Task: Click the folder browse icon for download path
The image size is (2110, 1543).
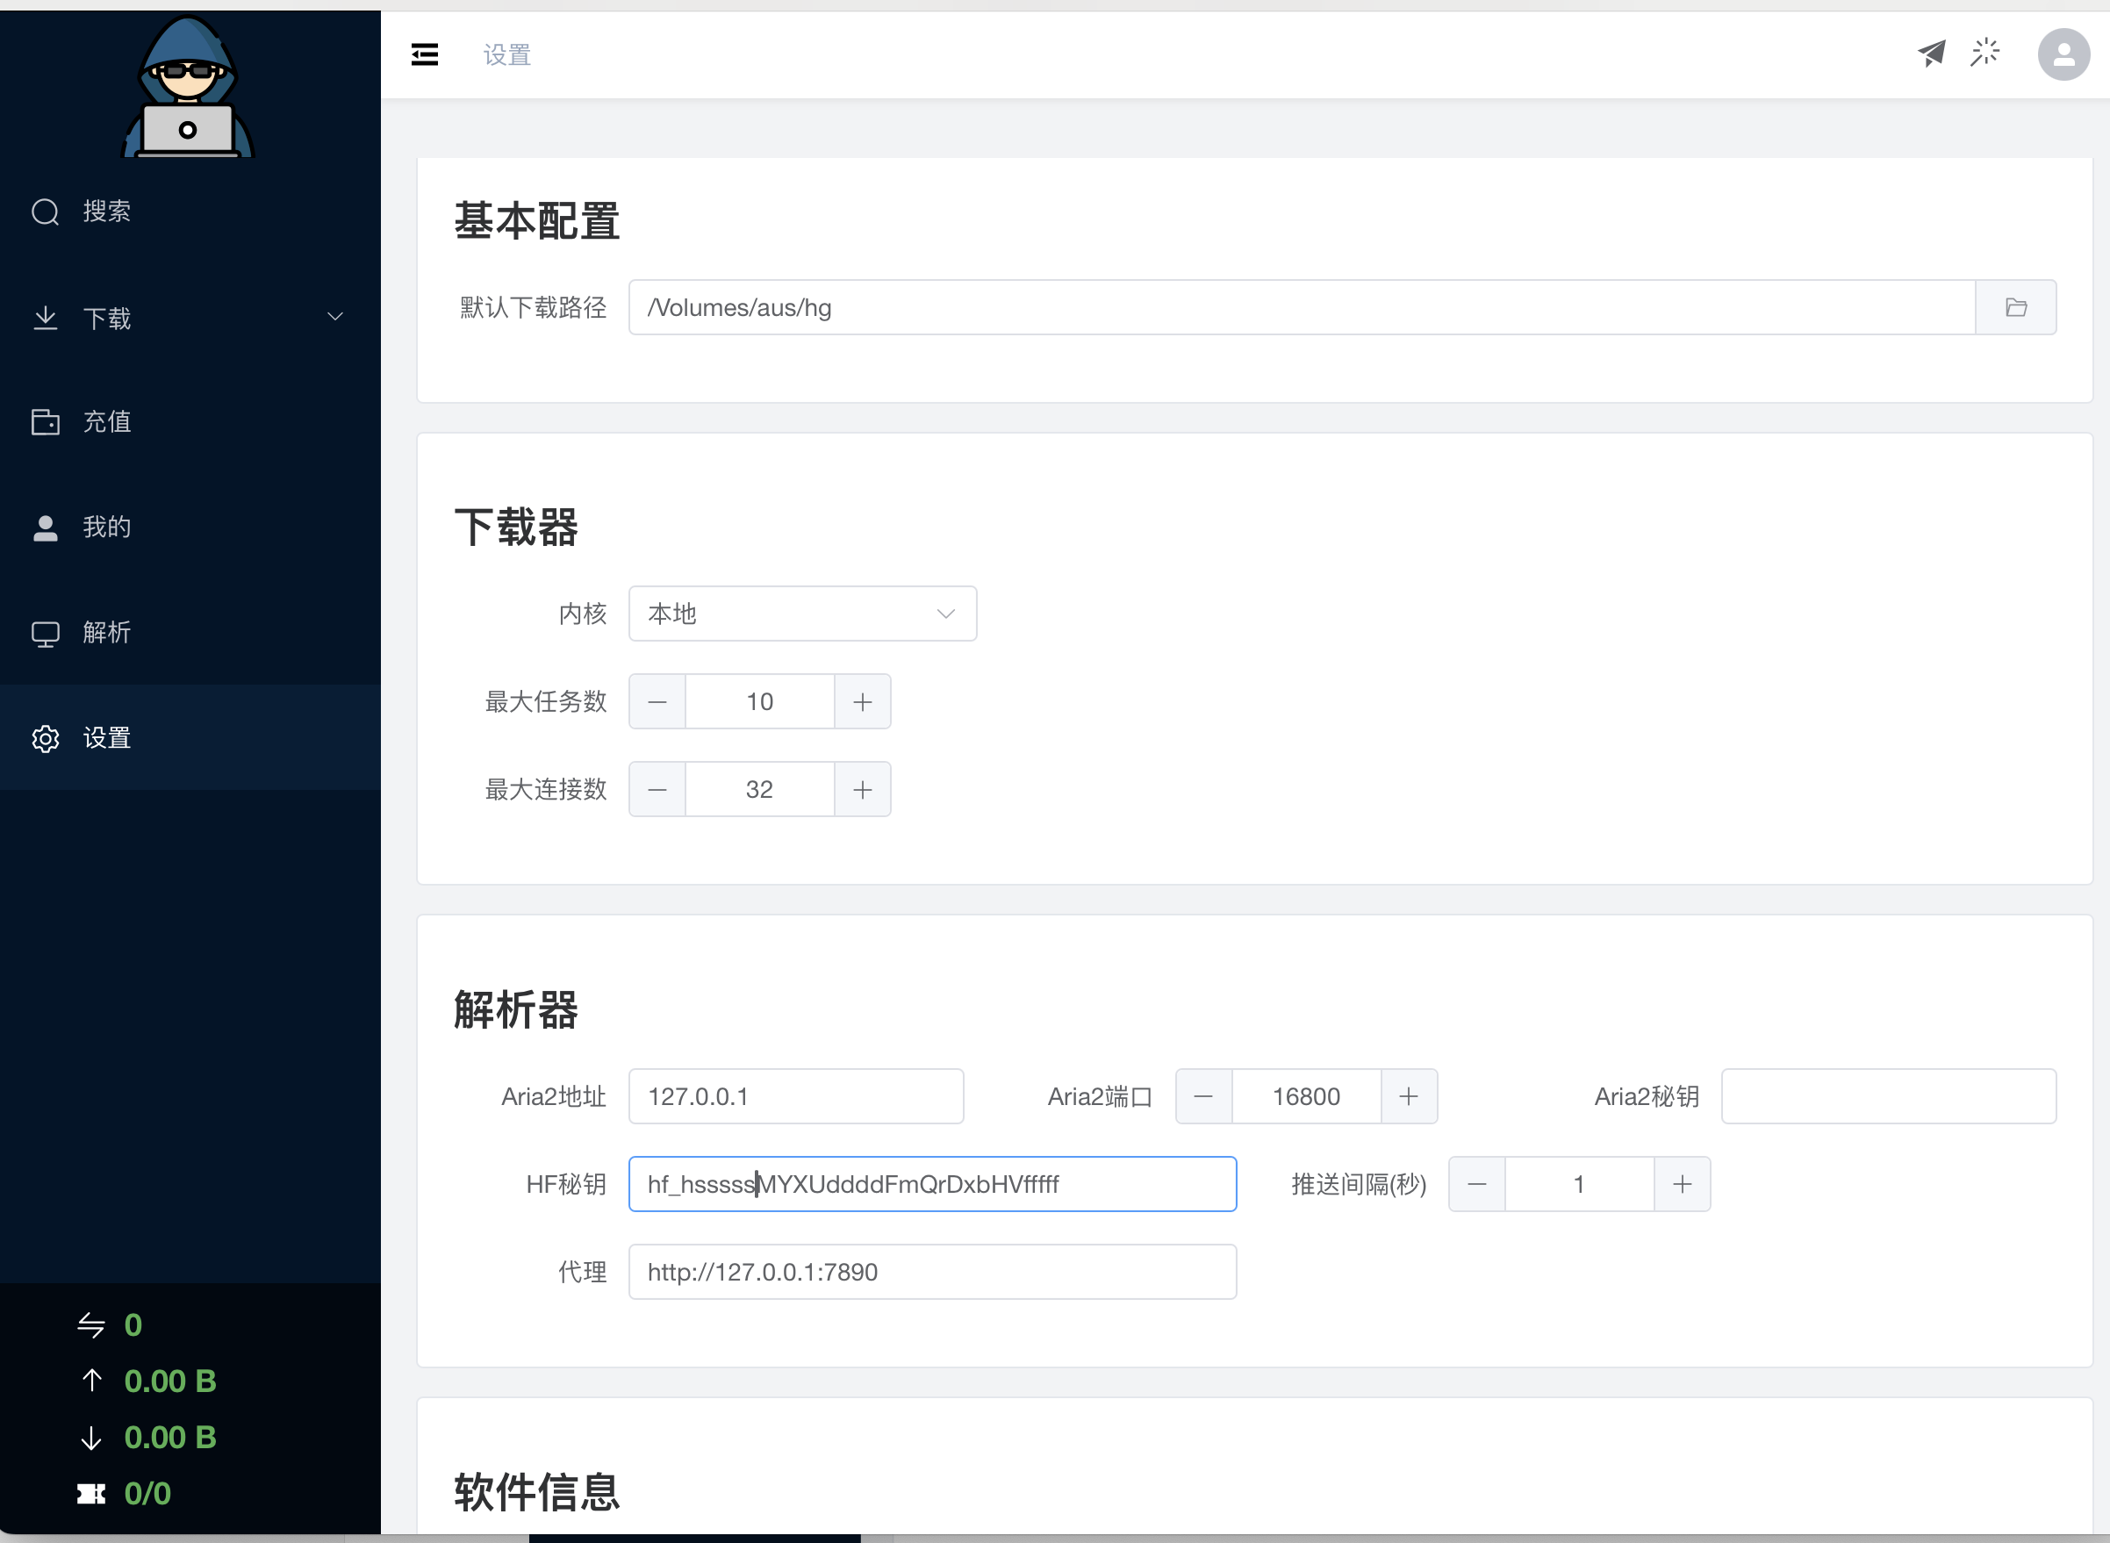Action: pyautogui.click(x=2014, y=307)
